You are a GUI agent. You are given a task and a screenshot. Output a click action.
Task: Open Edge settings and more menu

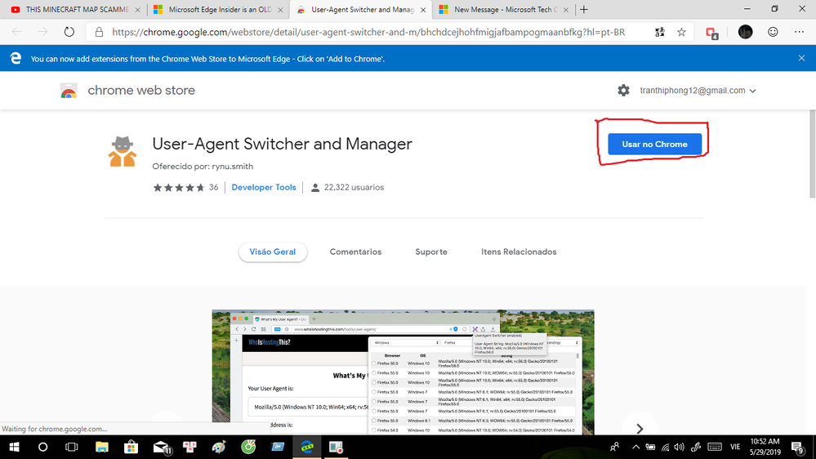(800, 32)
